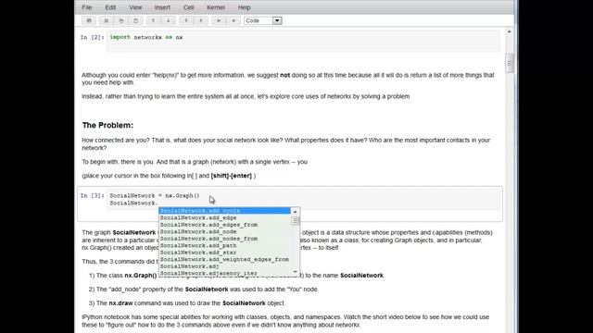Click the bold 'nx.Graph()' text in step 1
Viewport: 593px width, 333px height.
click(140, 276)
